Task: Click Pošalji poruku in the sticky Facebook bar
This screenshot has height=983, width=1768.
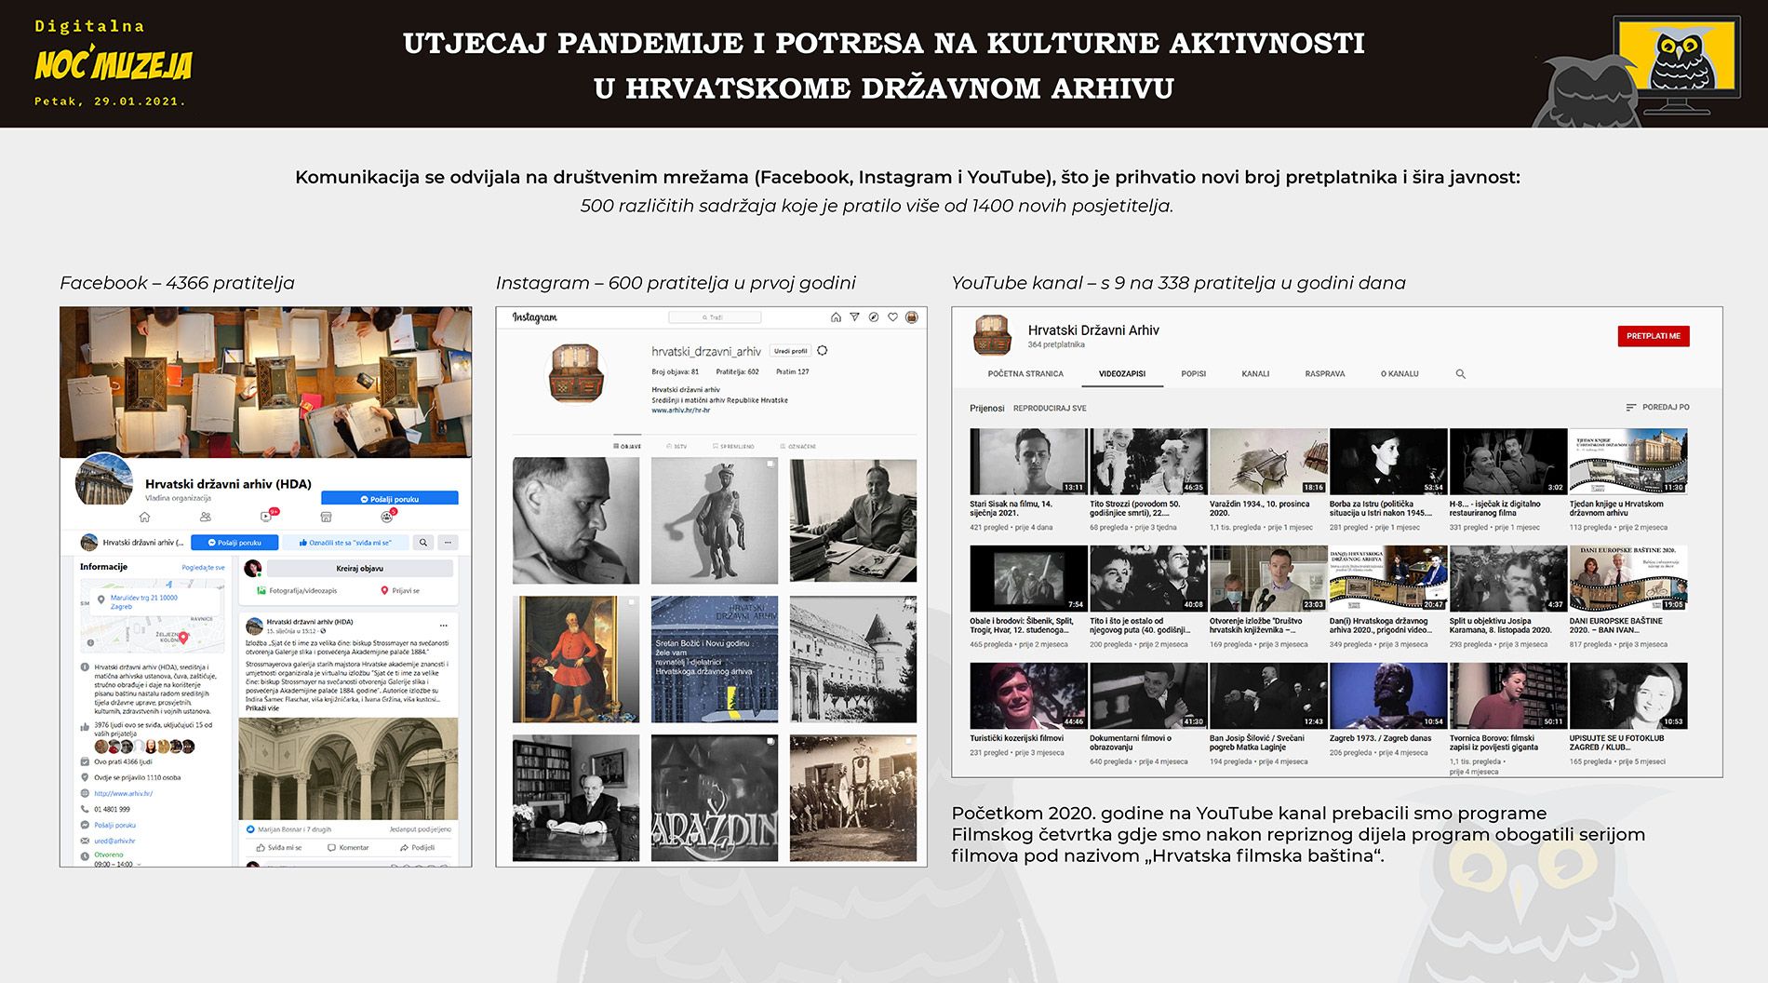Action: tap(234, 543)
